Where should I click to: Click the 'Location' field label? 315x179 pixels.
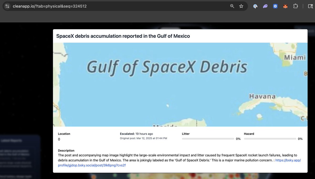pyautogui.click(x=64, y=134)
